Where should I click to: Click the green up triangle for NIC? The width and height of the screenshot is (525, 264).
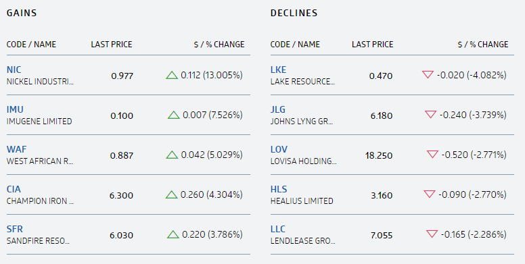point(172,75)
